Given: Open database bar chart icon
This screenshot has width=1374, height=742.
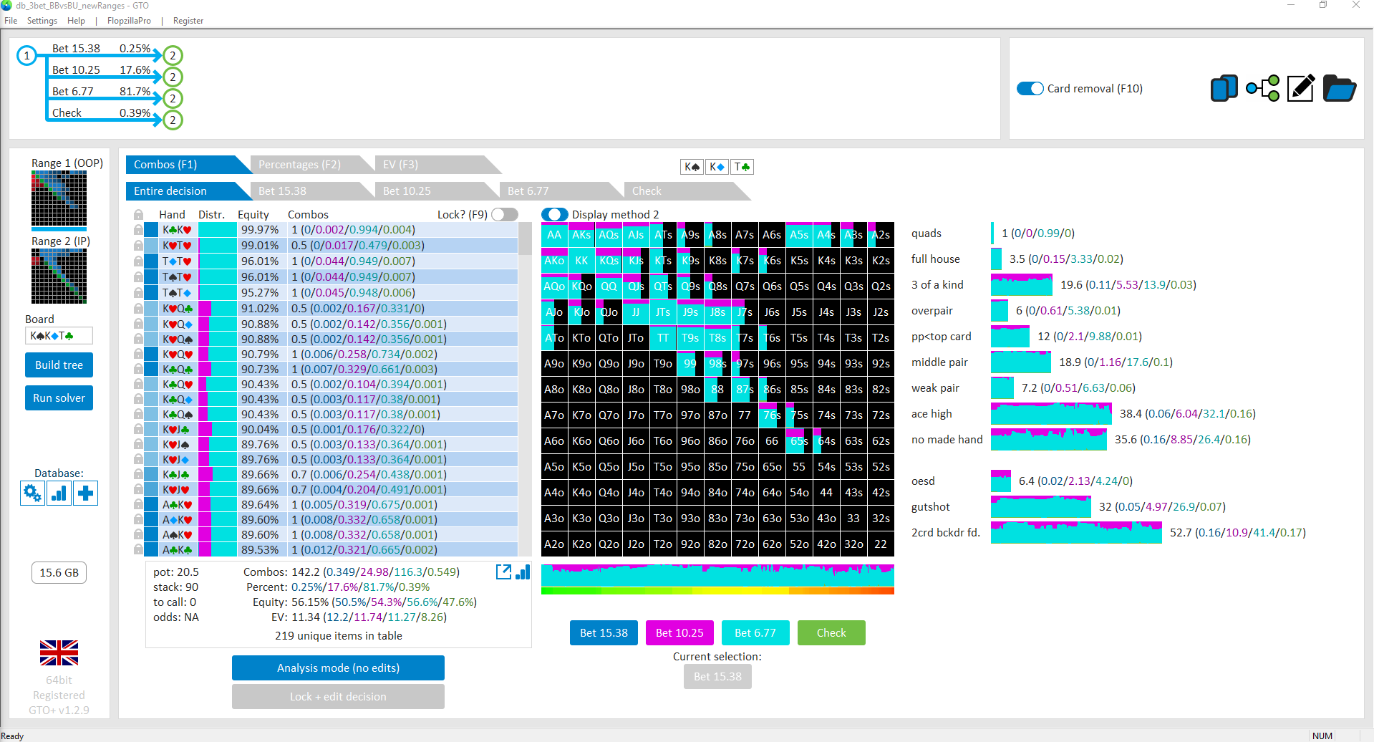Looking at the screenshot, I should (x=59, y=493).
